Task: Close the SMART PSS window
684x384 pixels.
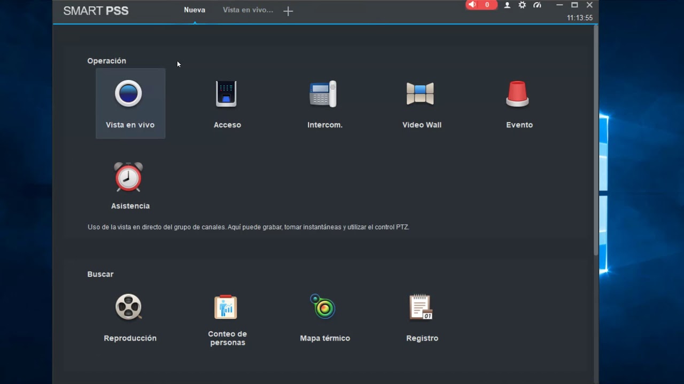Action: (589, 5)
